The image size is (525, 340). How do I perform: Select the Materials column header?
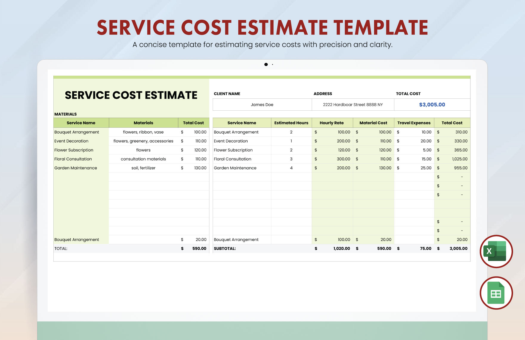[143, 123]
